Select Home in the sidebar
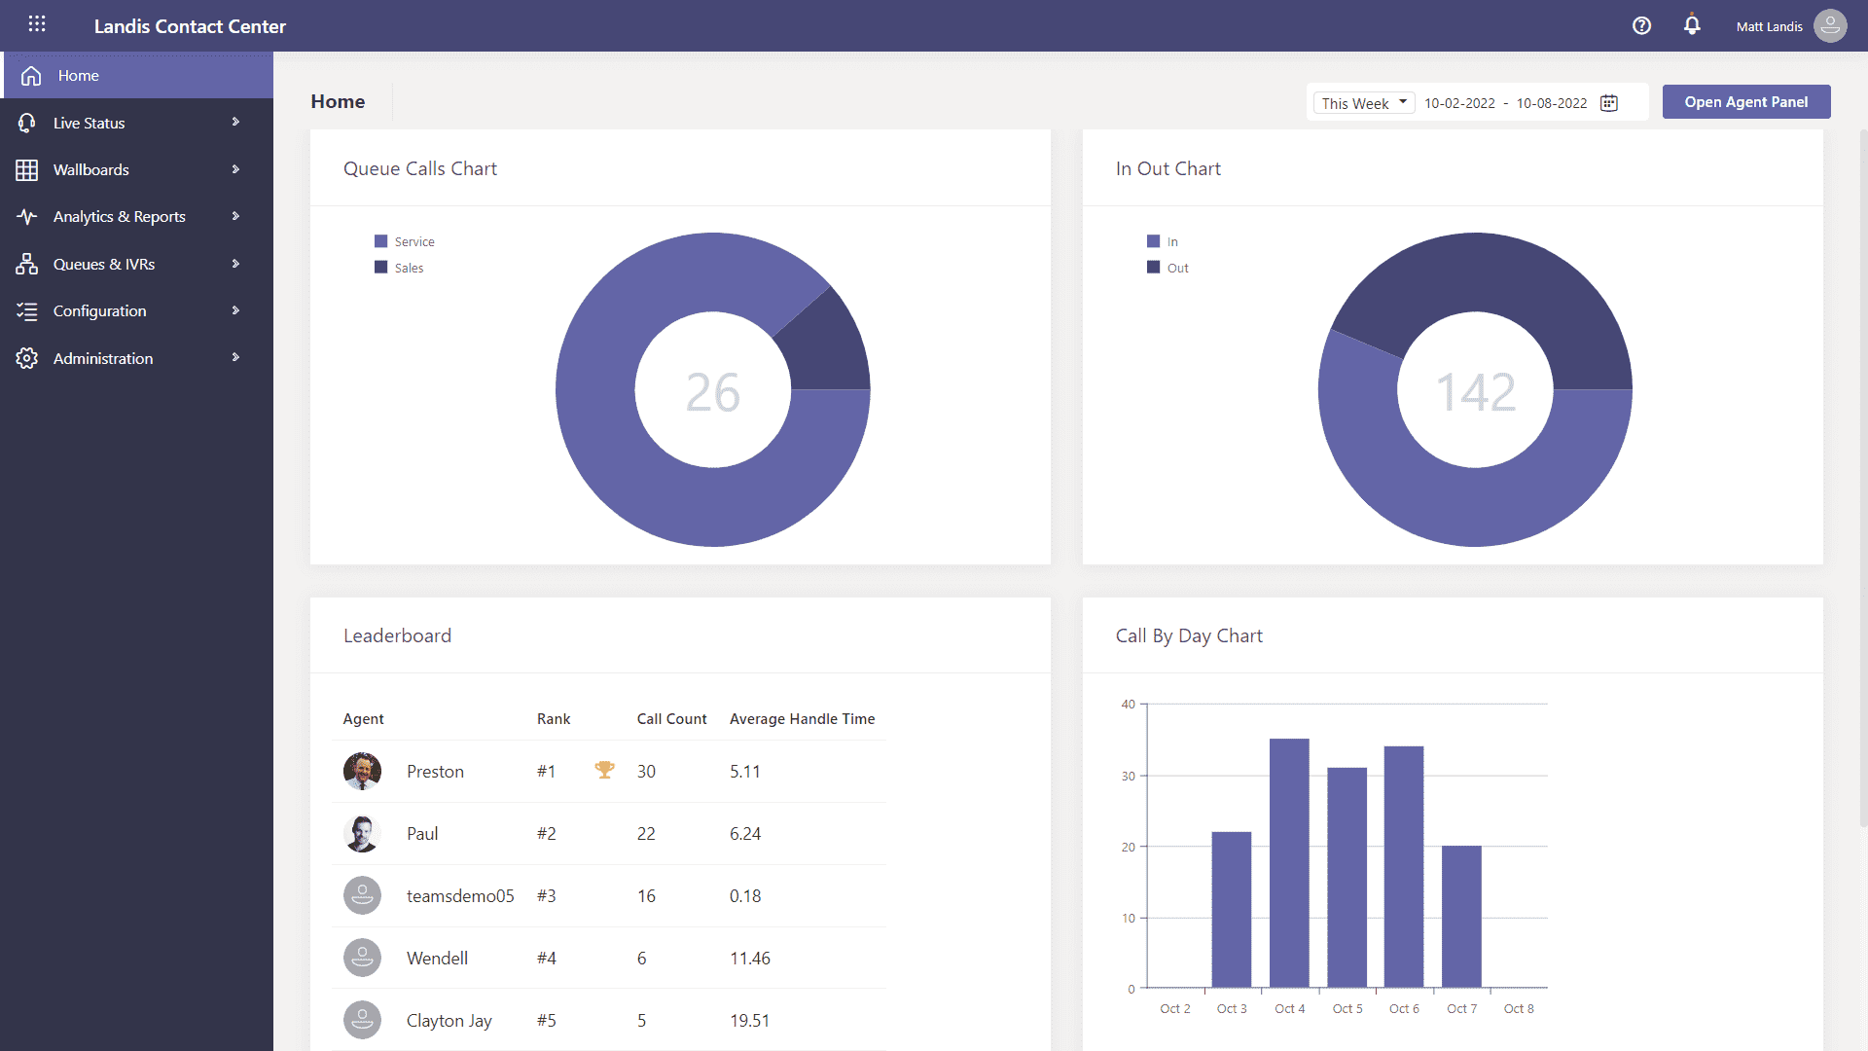 tap(78, 75)
